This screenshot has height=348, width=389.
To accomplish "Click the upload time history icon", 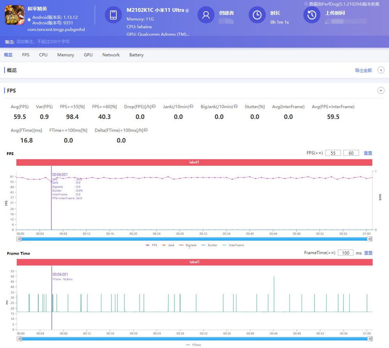I will (312, 15).
